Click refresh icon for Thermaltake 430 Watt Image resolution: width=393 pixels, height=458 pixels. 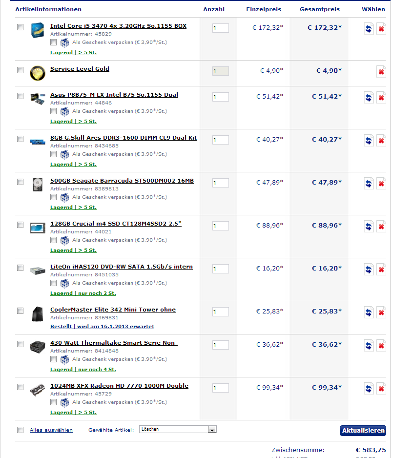tap(369, 346)
